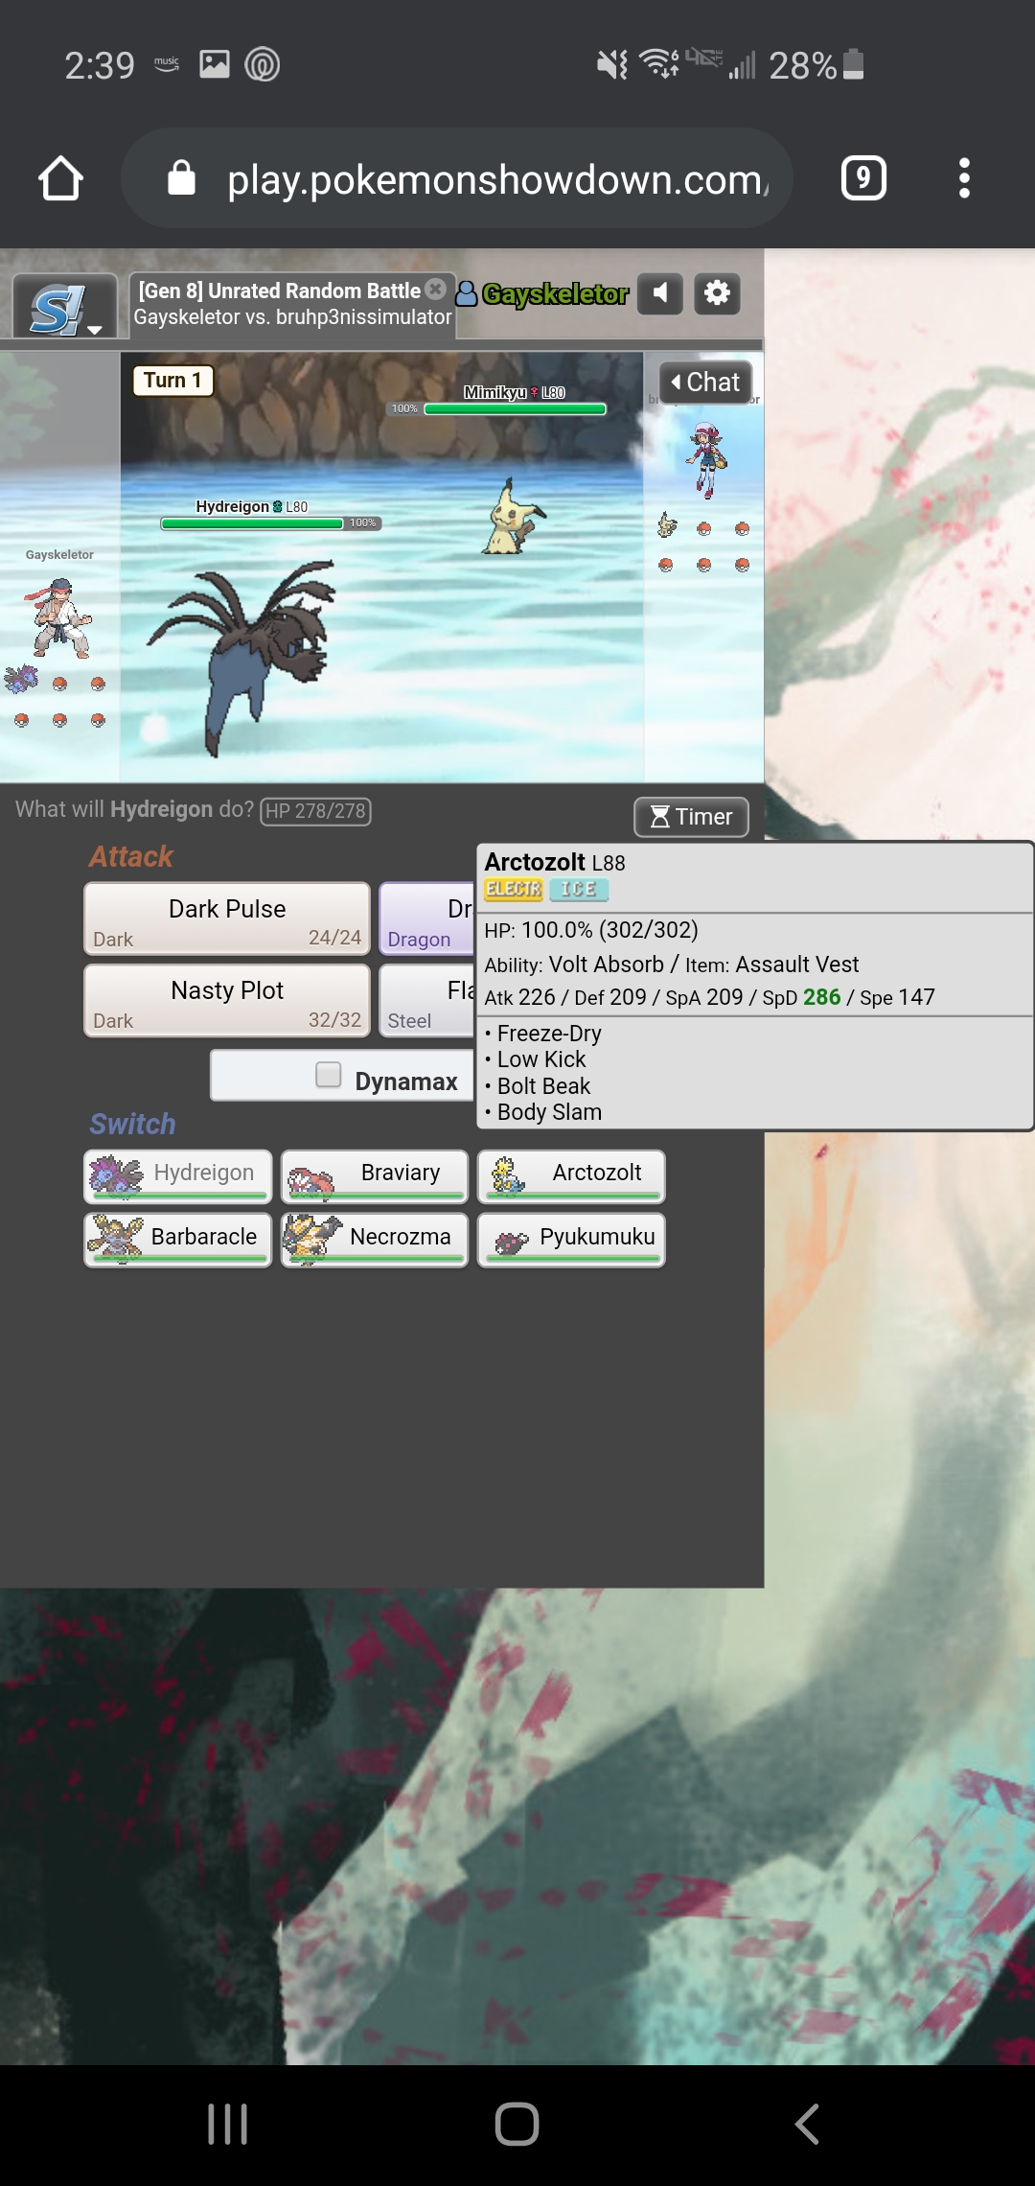Screen dimensions: 1035x2186
Task: Use the Dark Pulse move
Action: tap(227, 919)
